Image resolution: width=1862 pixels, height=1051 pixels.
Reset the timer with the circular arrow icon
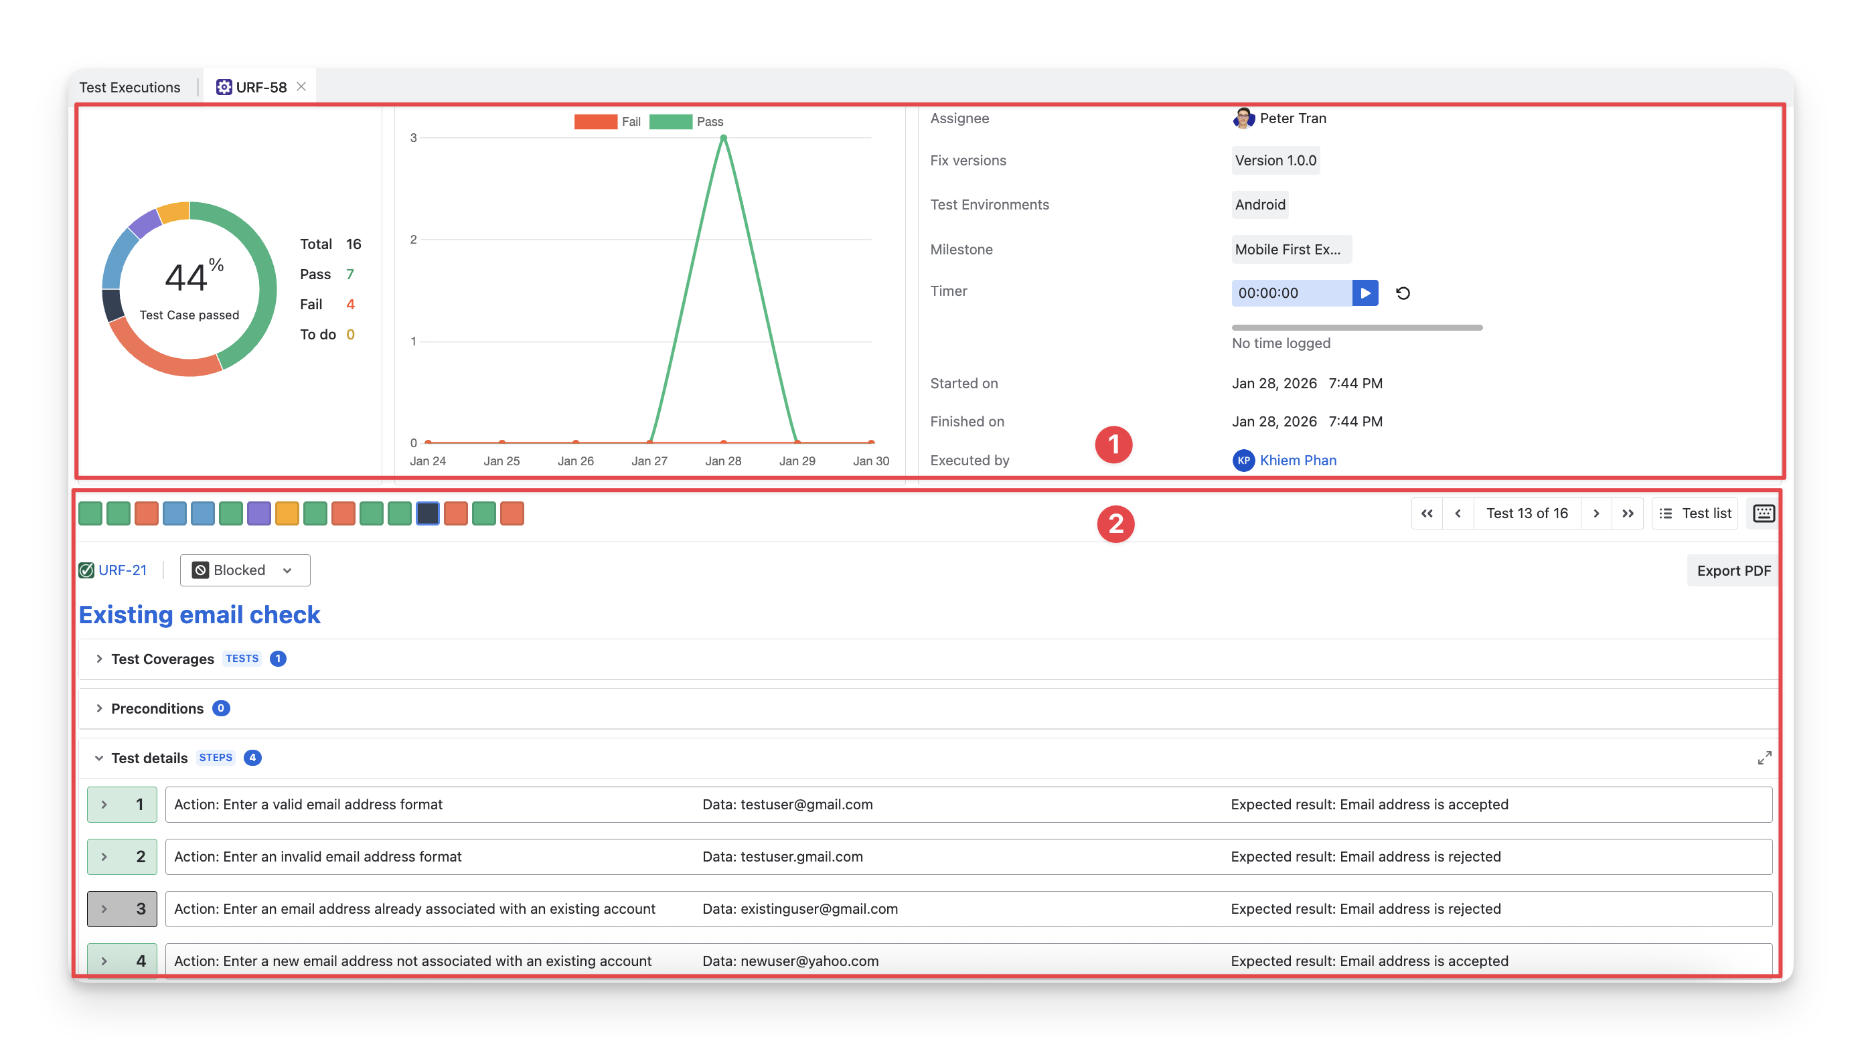coord(1402,293)
